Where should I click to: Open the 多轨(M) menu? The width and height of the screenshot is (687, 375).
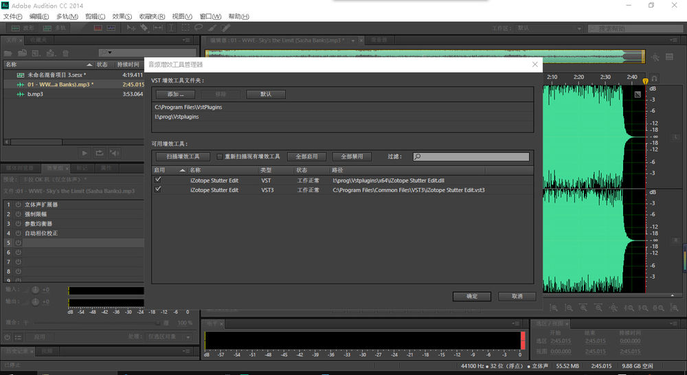point(67,16)
